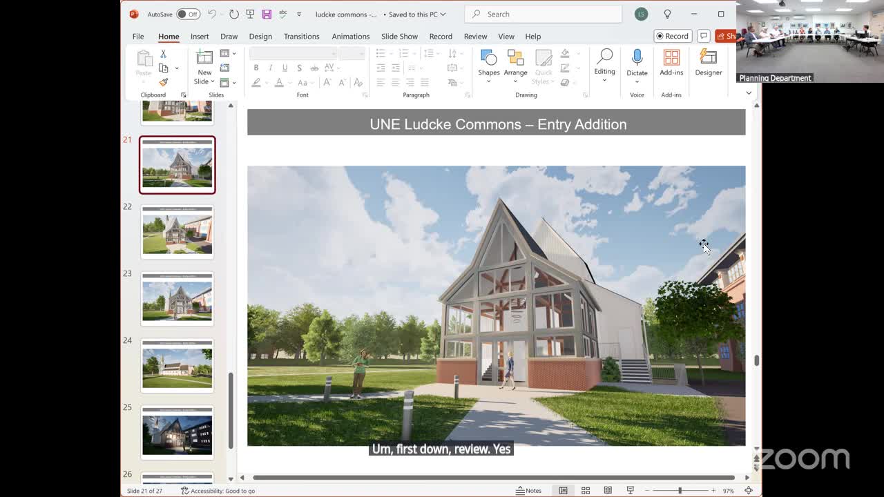Open the Add-ins button
The width and height of the screenshot is (884, 497).
[671, 63]
